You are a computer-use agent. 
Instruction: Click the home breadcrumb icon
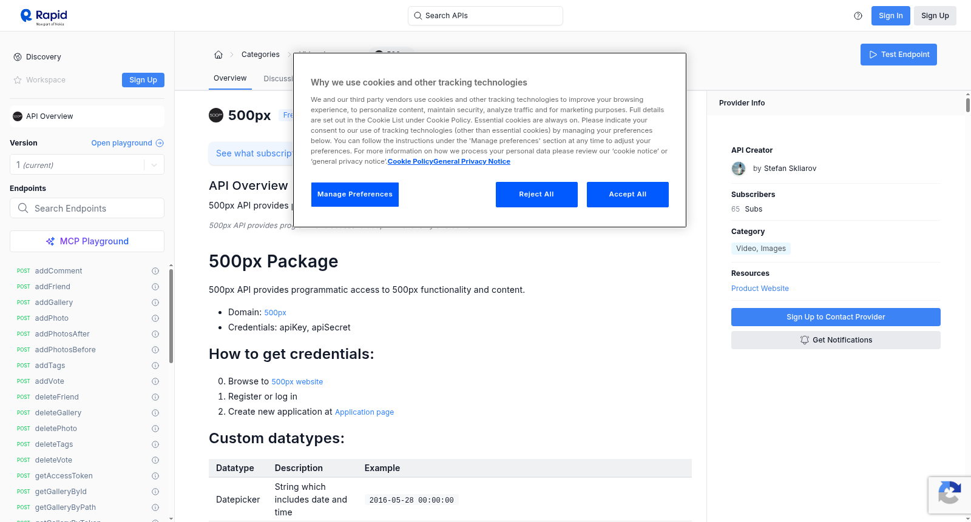218,55
